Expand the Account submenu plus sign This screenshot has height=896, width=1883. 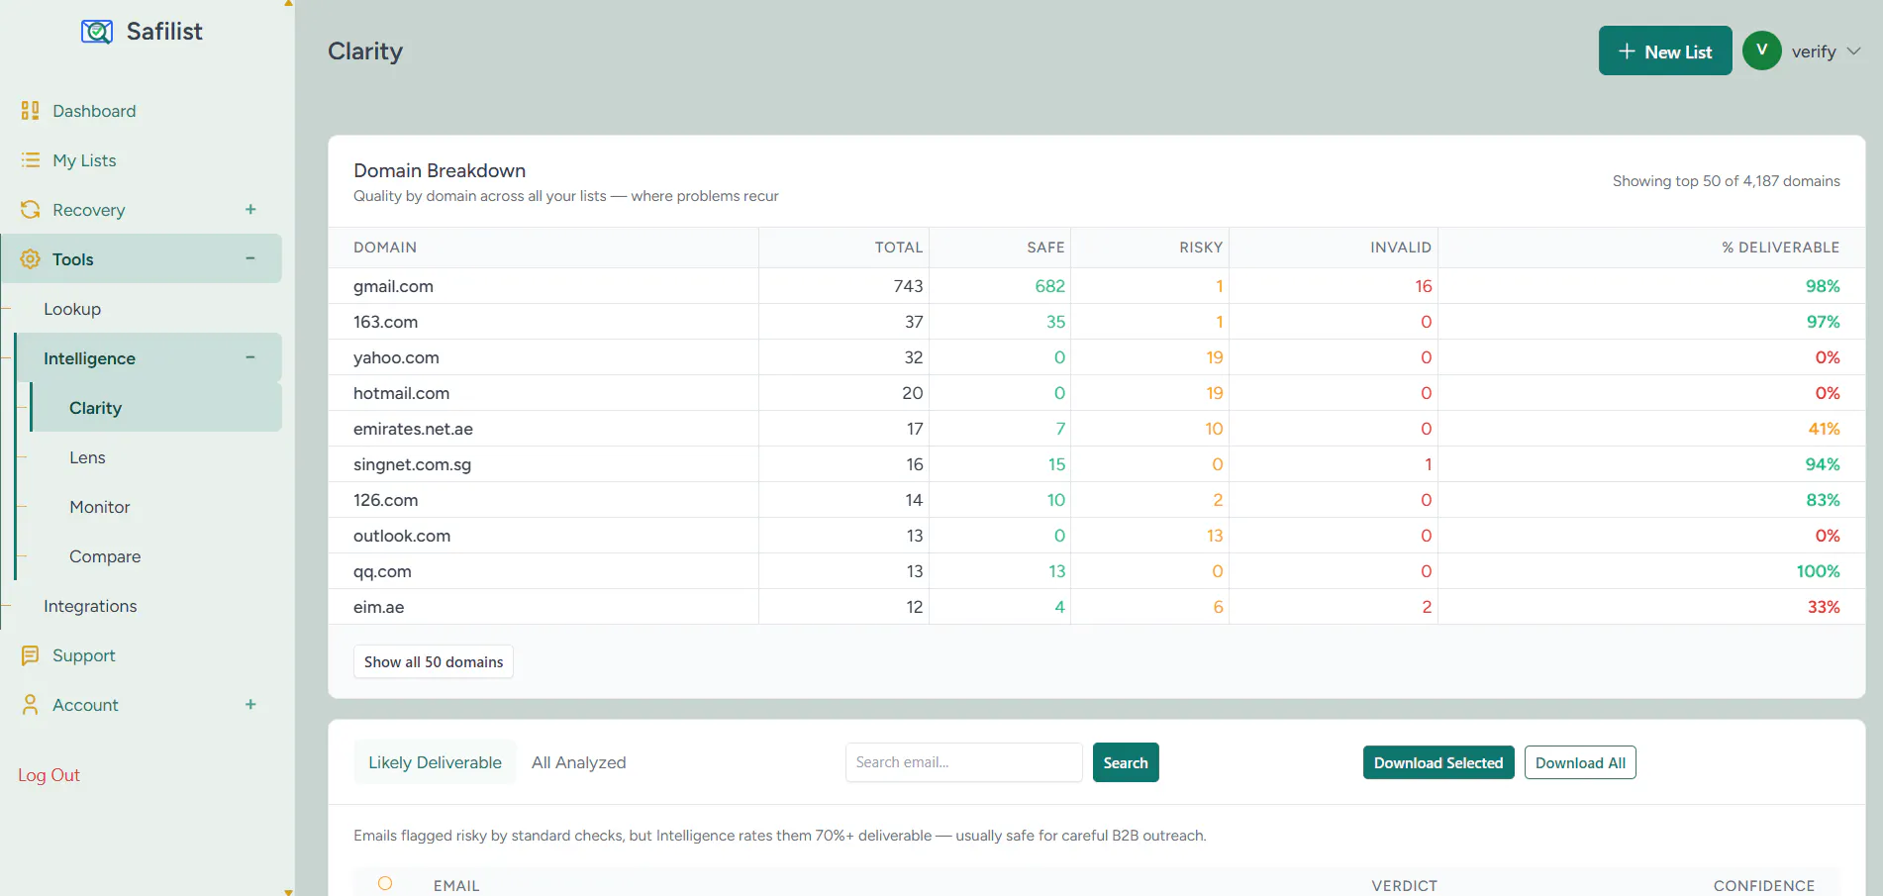(250, 705)
